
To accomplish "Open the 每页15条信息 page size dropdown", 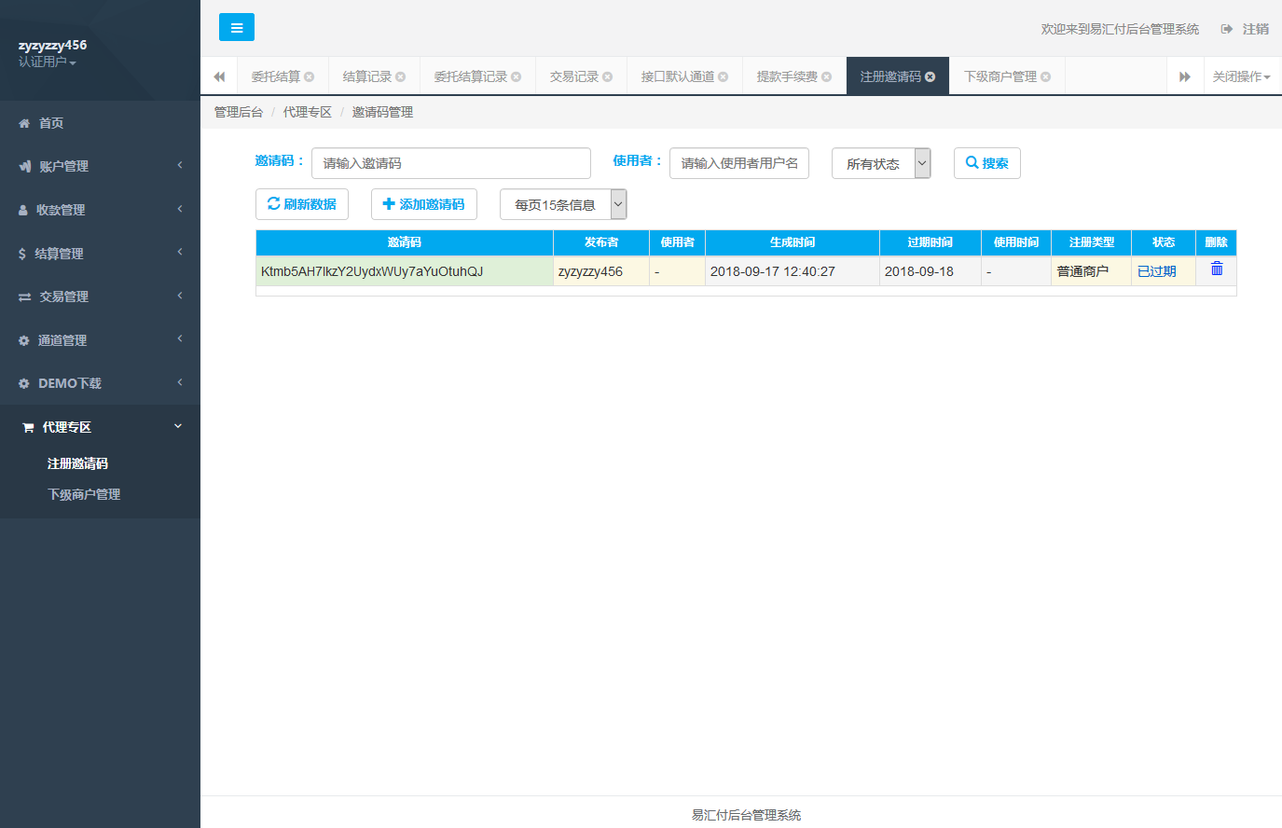I will point(563,204).
